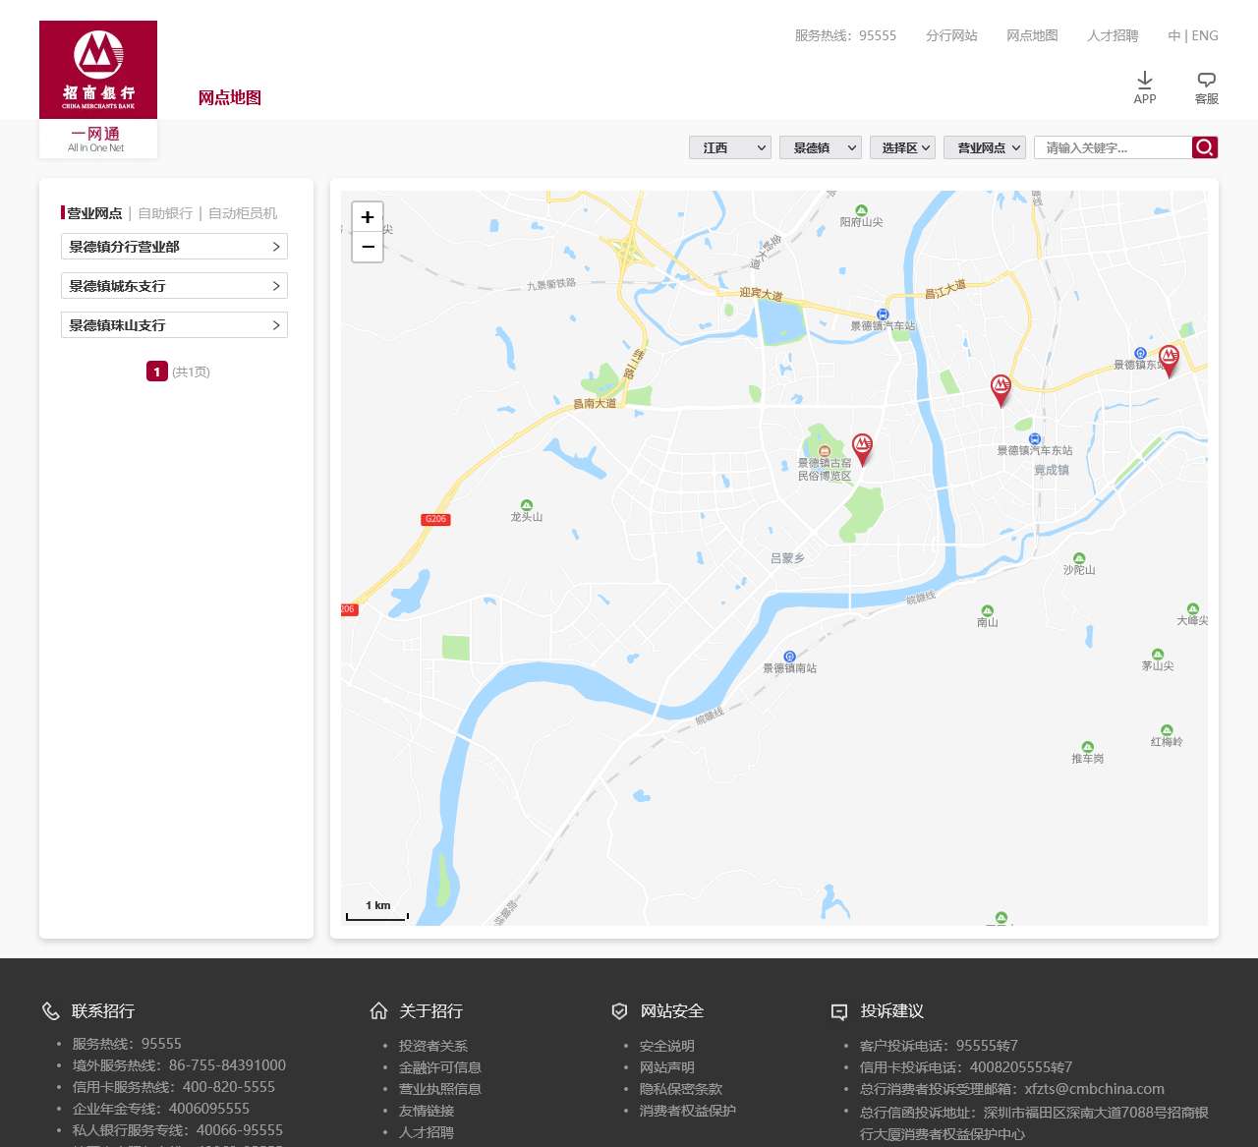Click the China Merchants Bank logo
This screenshot has height=1147, width=1258.
click(x=98, y=69)
